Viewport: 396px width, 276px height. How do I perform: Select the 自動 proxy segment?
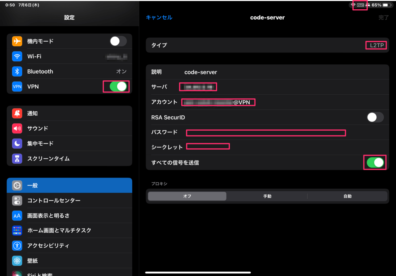point(347,196)
